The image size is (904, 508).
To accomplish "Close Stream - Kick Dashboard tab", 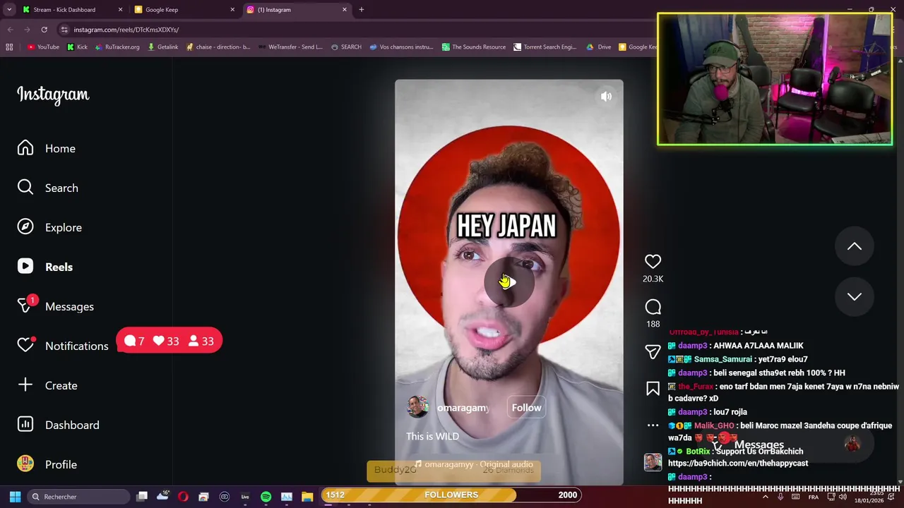I will 120,10.
